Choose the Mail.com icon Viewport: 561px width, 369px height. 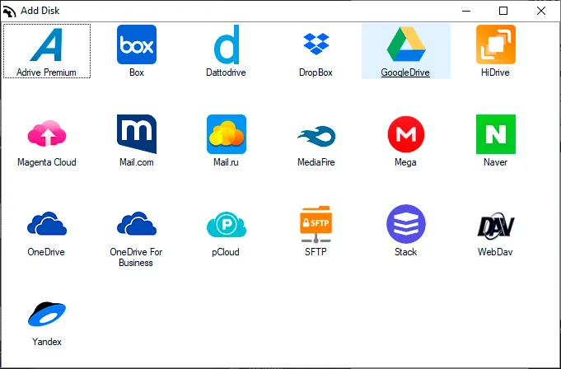click(x=137, y=134)
